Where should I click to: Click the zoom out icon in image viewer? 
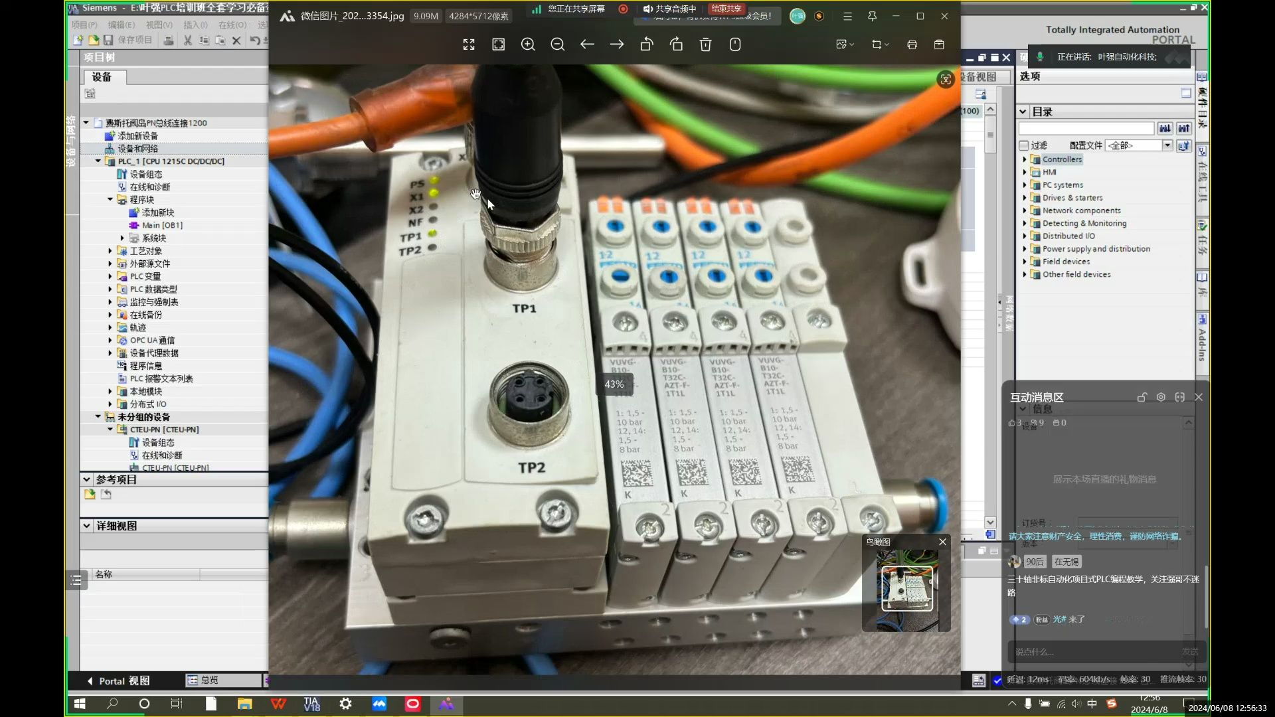(x=558, y=46)
